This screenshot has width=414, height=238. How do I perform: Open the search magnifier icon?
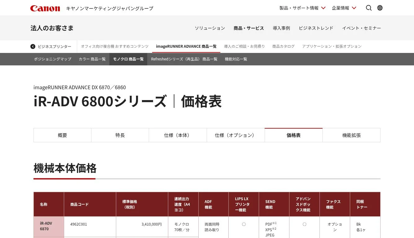pos(369,8)
